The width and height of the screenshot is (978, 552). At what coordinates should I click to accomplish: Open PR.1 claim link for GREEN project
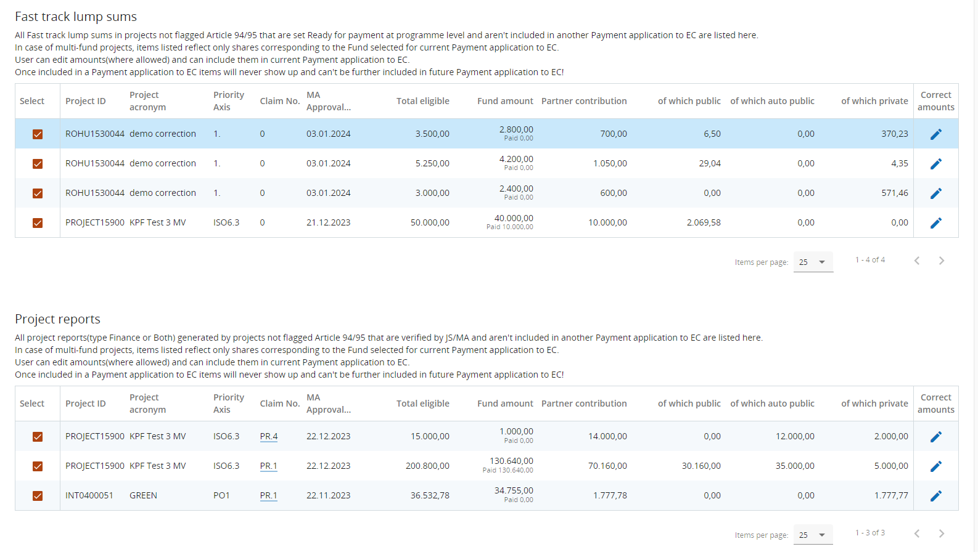[x=269, y=495]
